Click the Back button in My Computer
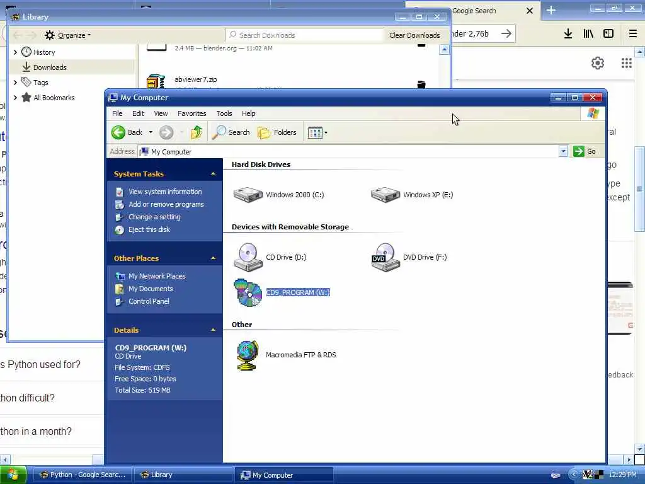The image size is (645, 484). [127, 132]
